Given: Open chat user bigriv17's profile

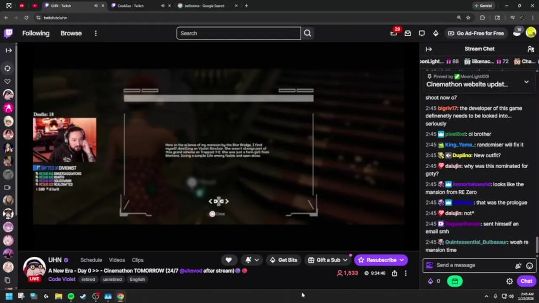Looking at the screenshot, I should click(x=447, y=108).
